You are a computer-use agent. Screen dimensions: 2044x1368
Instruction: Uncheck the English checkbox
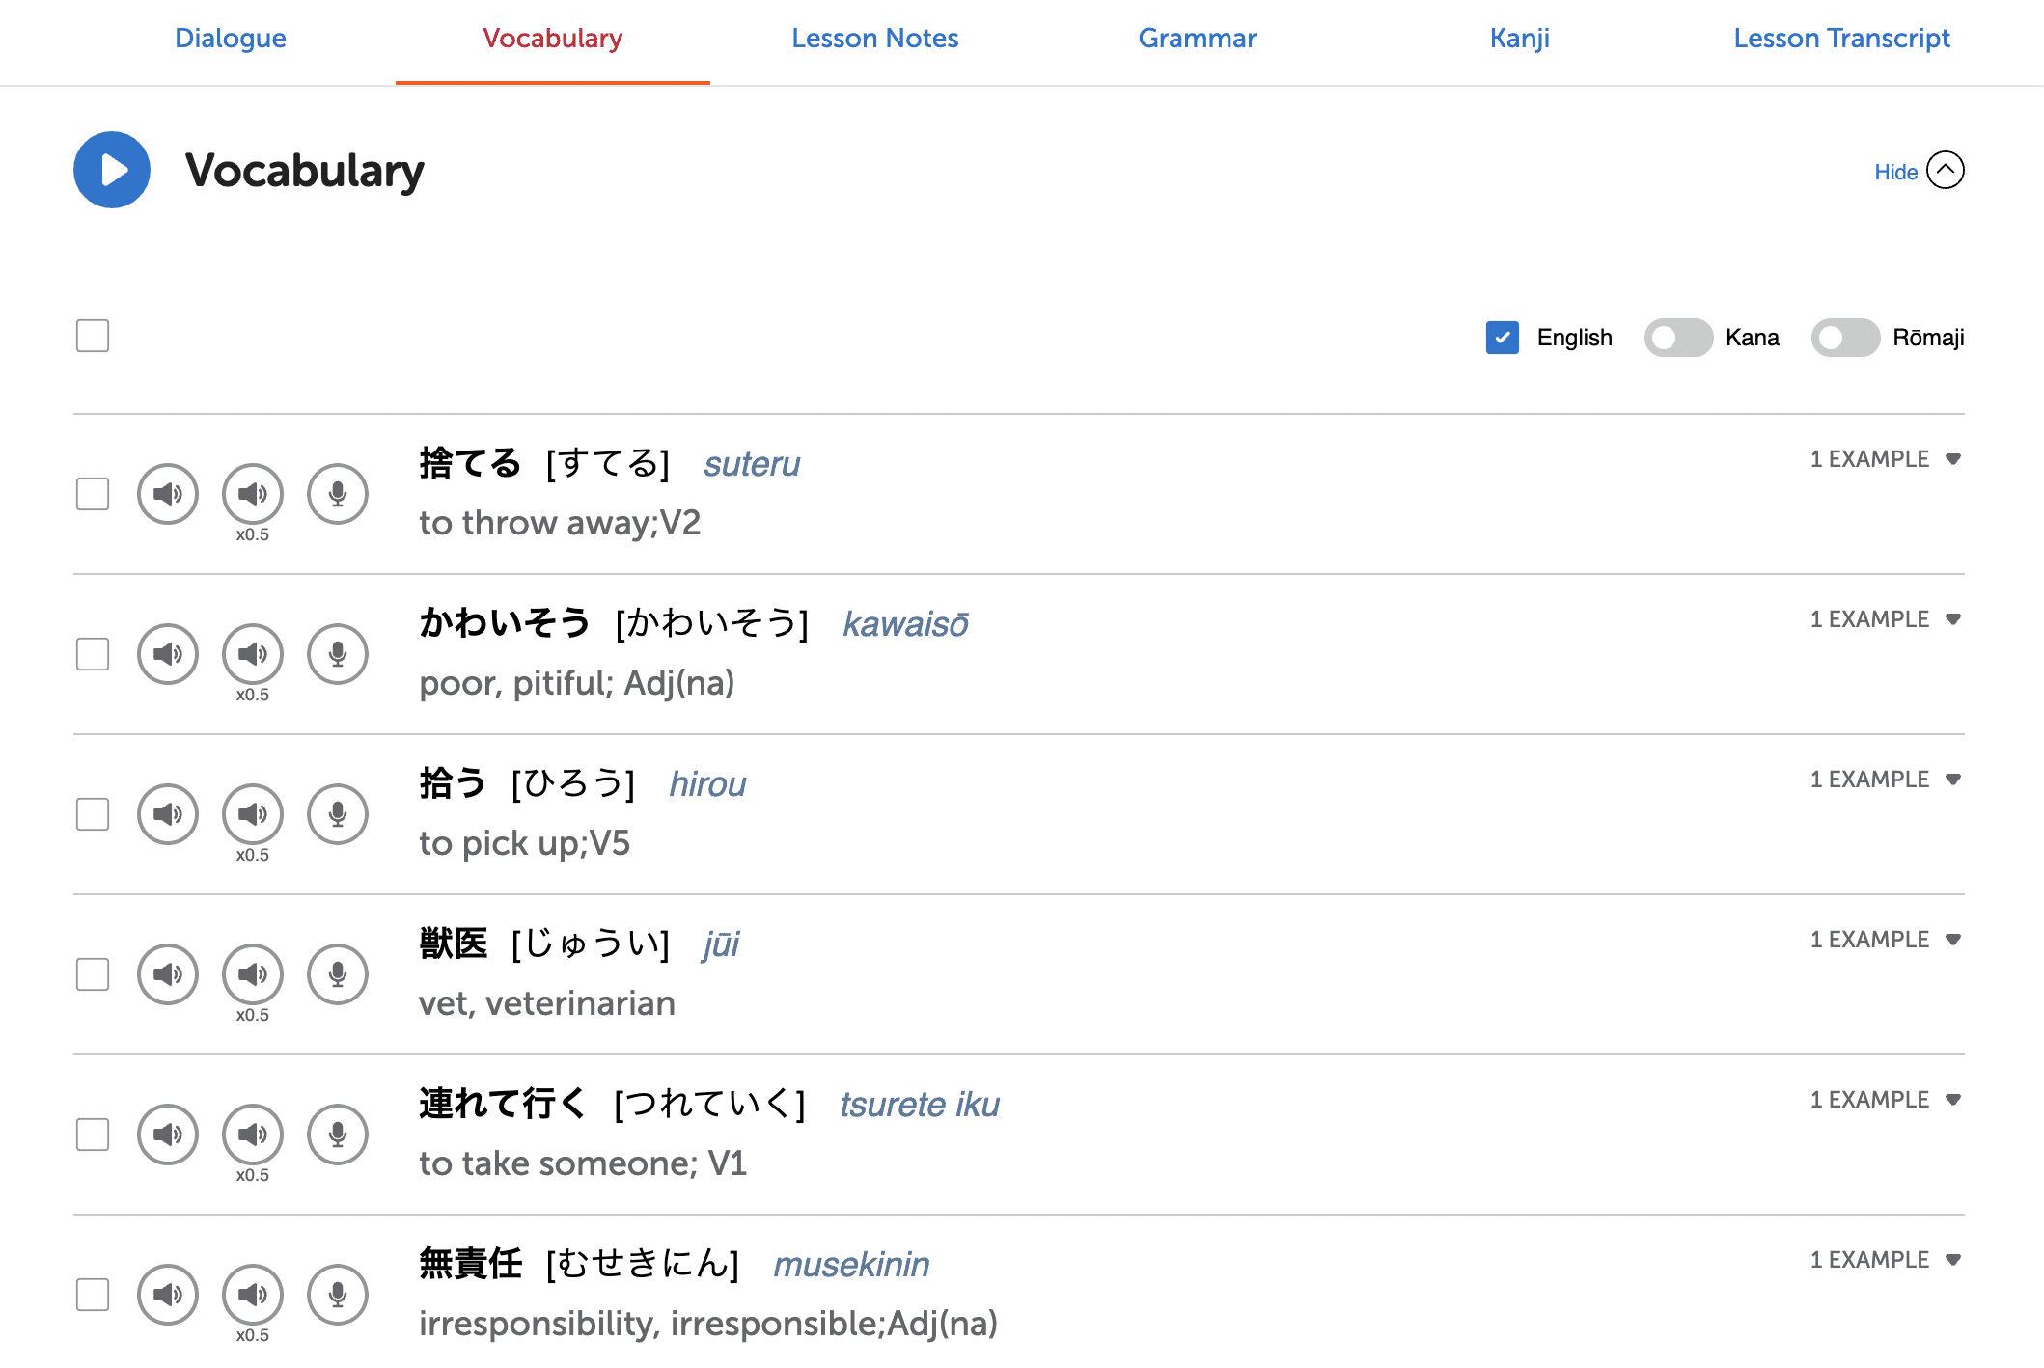point(1502,338)
